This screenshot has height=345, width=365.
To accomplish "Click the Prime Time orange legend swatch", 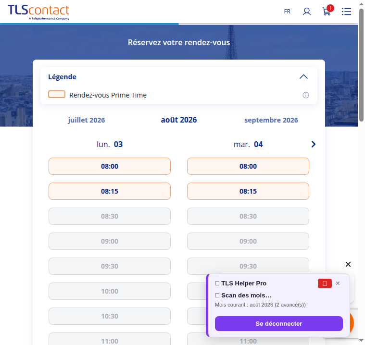I will (57, 94).
